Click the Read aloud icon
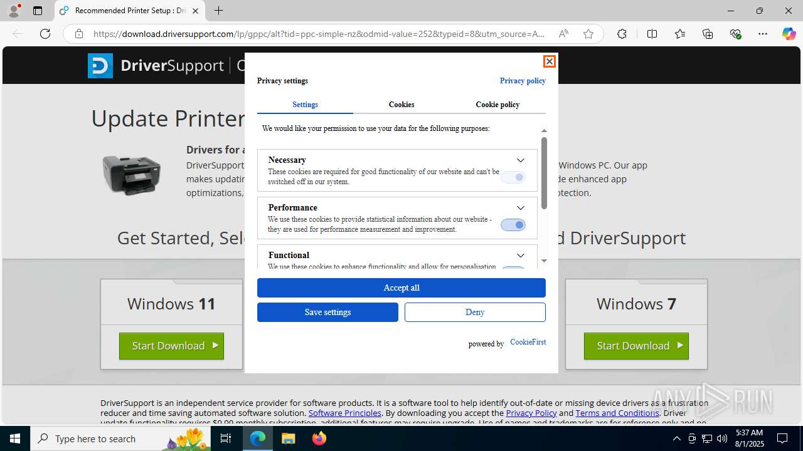The height and width of the screenshot is (451, 803). (563, 34)
